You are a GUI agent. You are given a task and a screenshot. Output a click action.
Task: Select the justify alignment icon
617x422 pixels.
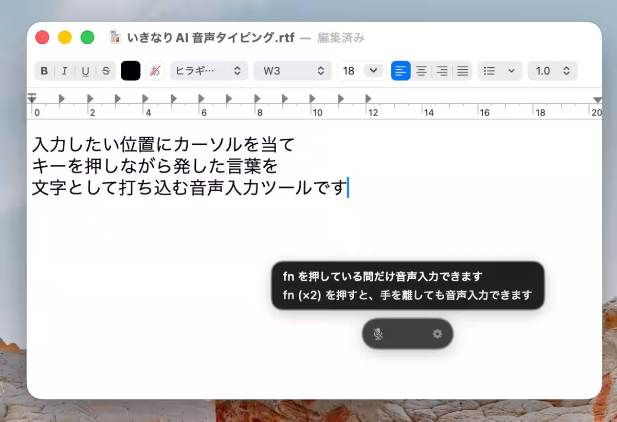point(462,71)
